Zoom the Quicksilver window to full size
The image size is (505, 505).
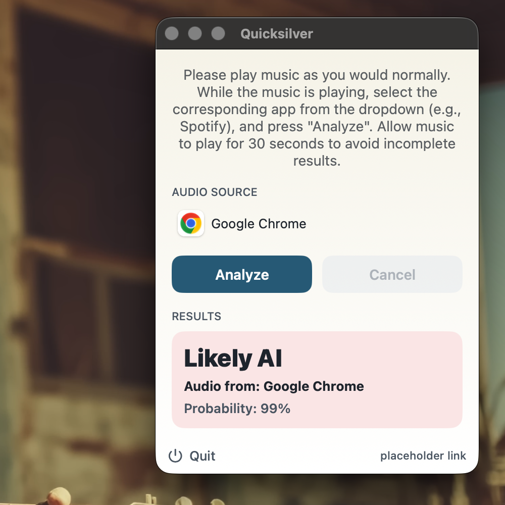coord(218,33)
